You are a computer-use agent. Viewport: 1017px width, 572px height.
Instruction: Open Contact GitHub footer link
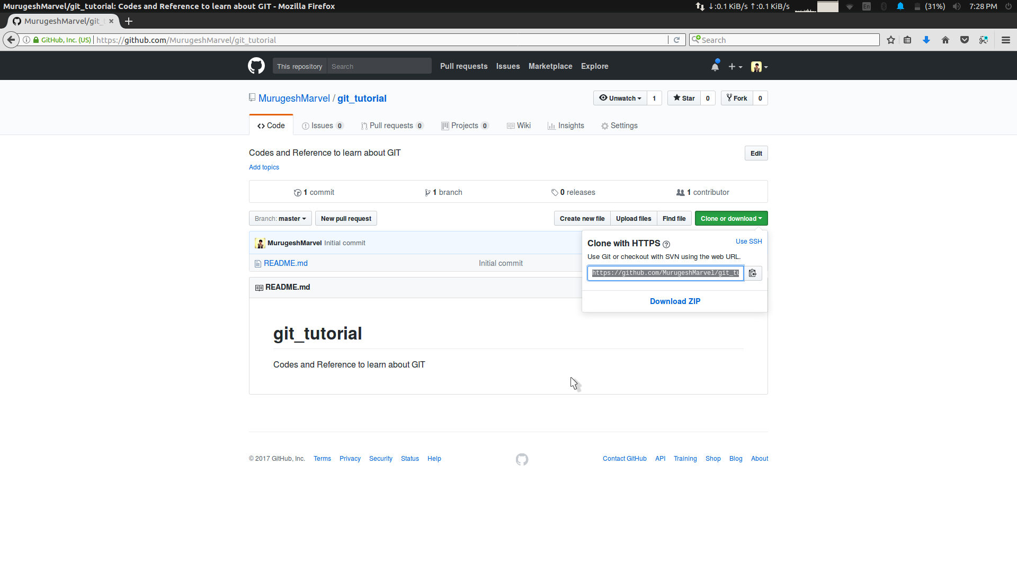[625, 459]
